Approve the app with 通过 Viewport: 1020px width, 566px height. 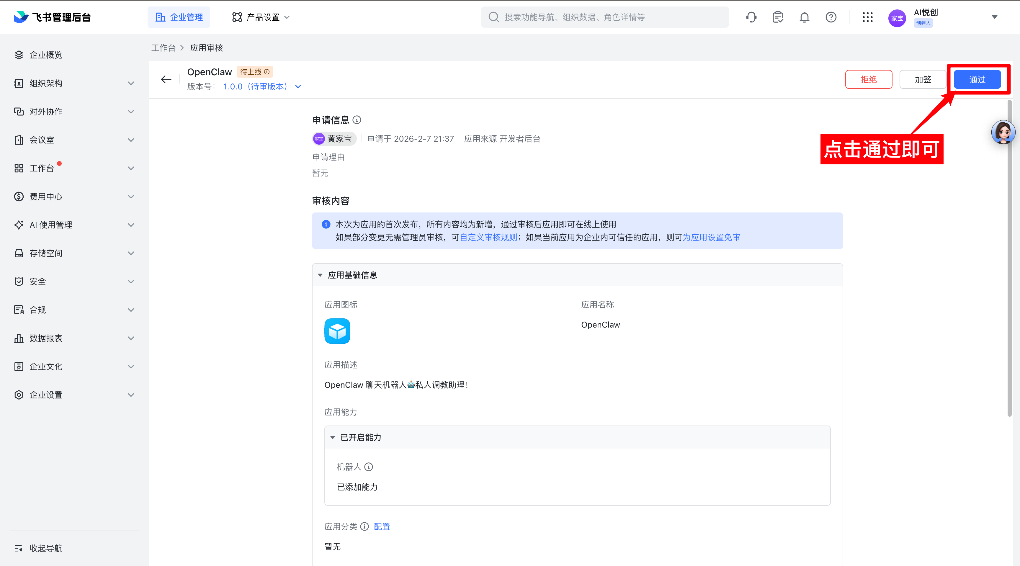tap(977, 79)
